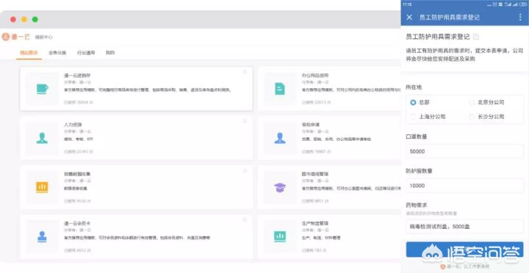Select the blue stamp icon of 道一云会员卡

[x=42, y=236]
